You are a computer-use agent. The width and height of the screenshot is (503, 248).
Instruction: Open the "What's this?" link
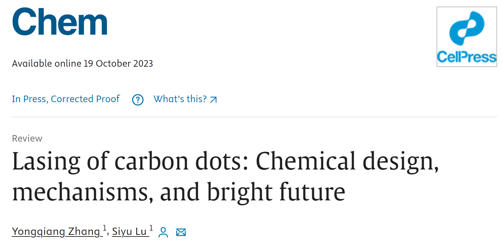(180, 99)
